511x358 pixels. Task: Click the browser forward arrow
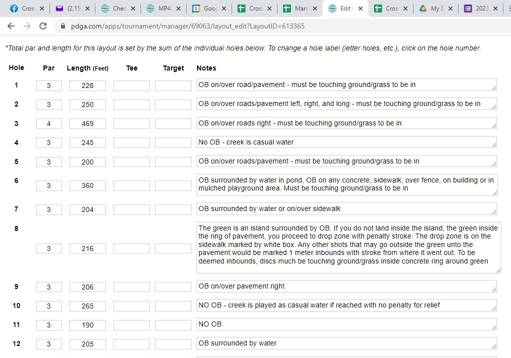click(x=26, y=26)
